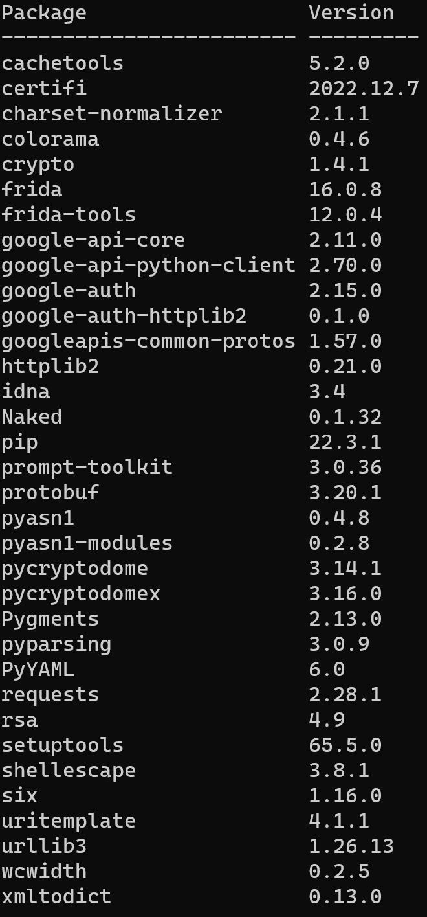Click the pip version 22.3.1
This screenshot has height=917, width=427.
click(x=345, y=442)
